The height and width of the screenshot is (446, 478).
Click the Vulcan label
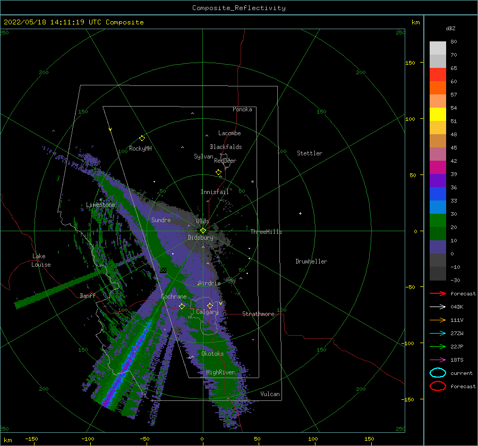tap(270, 394)
